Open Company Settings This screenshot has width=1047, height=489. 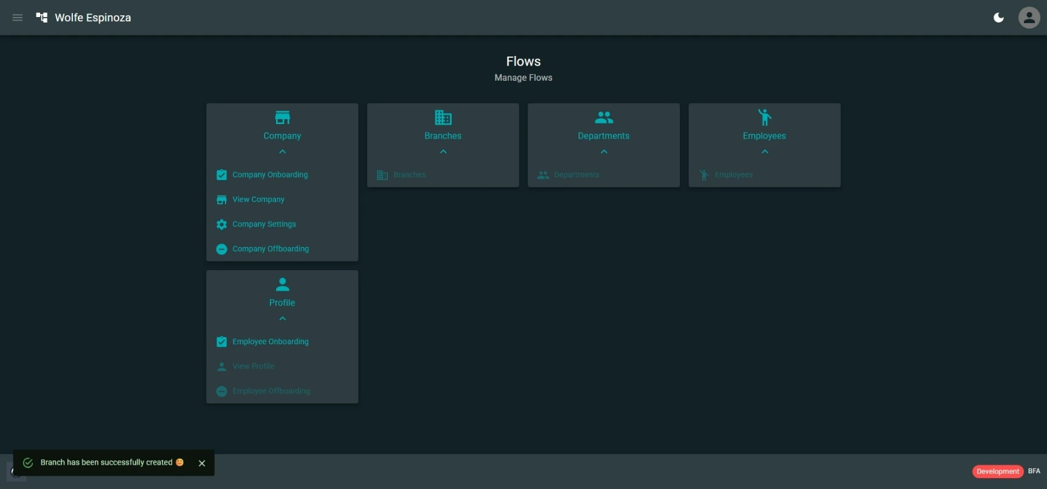(264, 224)
